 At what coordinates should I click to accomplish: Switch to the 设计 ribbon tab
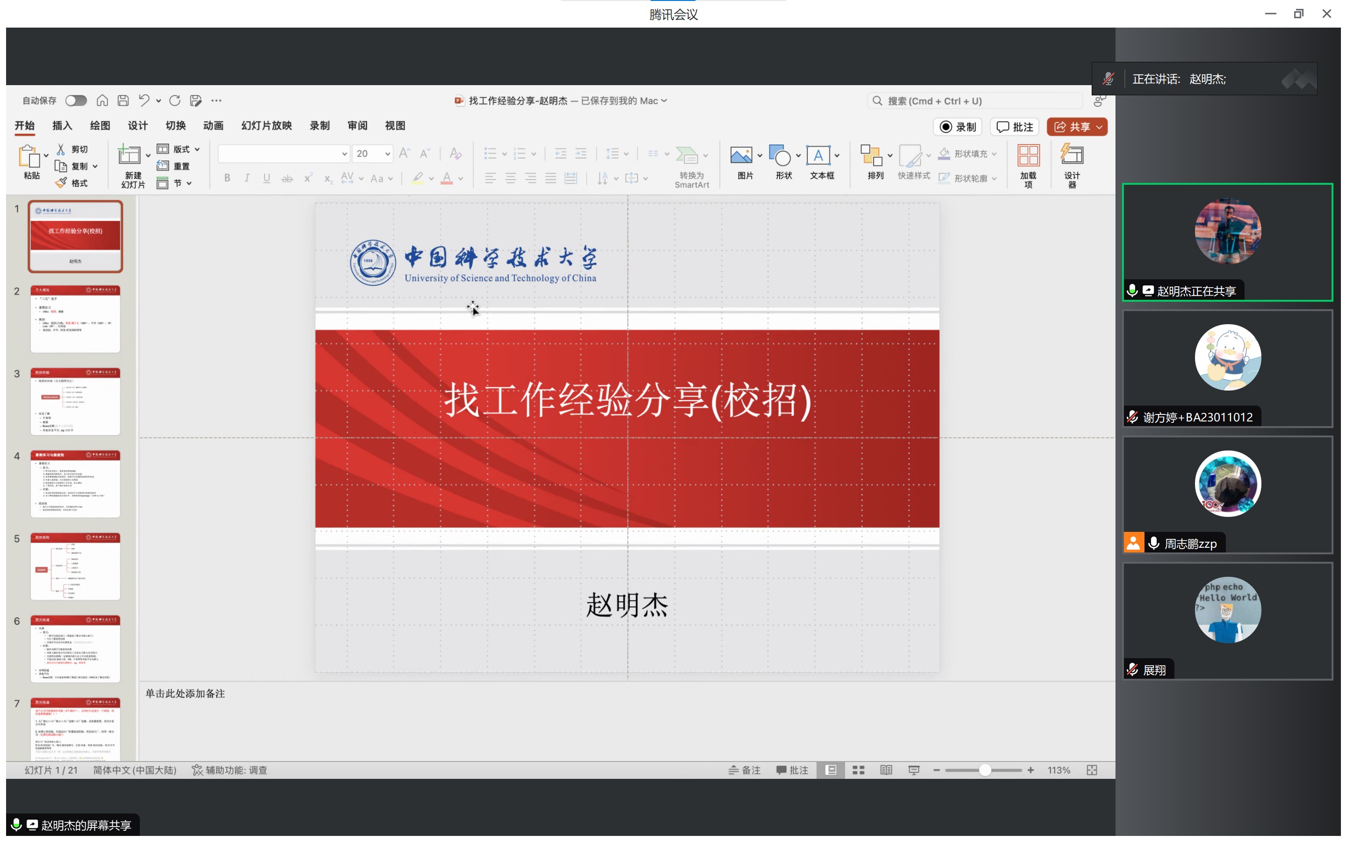click(x=138, y=125)
